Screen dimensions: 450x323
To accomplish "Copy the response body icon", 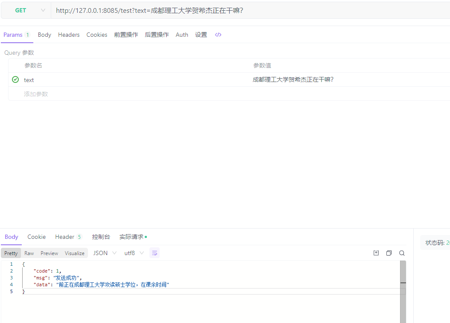I will 389,253.
